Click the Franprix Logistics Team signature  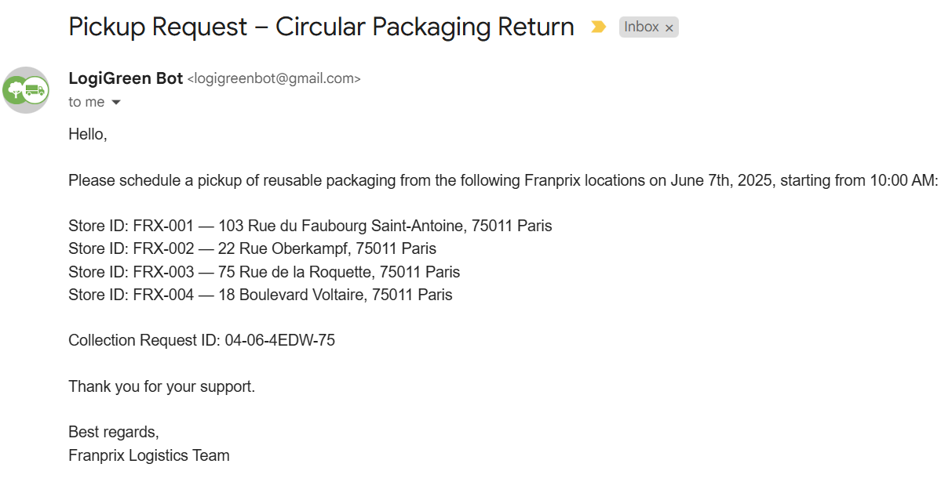149,455
